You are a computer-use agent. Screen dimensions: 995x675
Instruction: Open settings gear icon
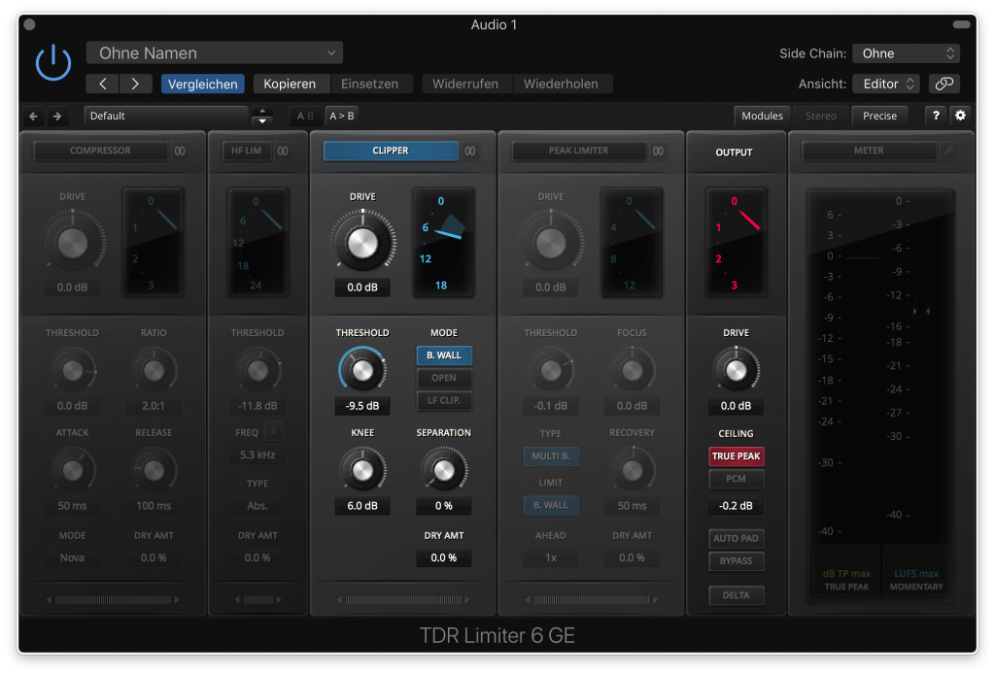click(x=960, y=116)
